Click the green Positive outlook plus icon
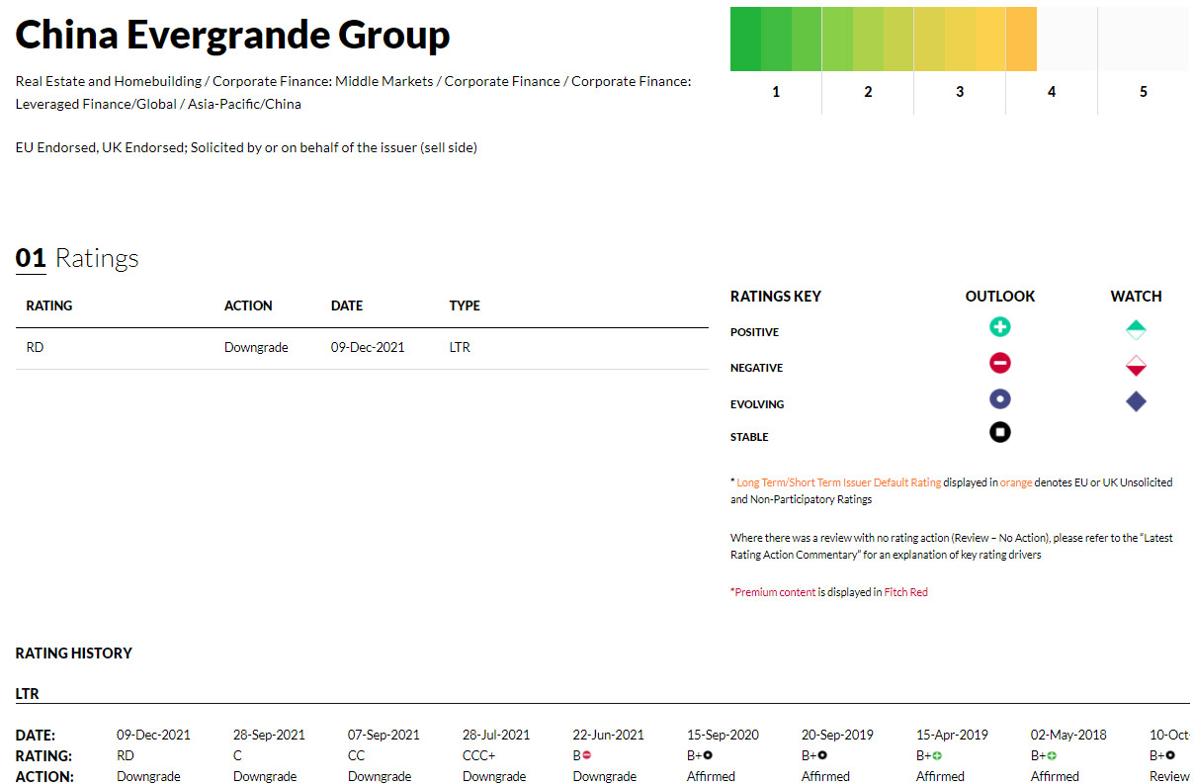1194x784 pixels. (x=999, y=327)
